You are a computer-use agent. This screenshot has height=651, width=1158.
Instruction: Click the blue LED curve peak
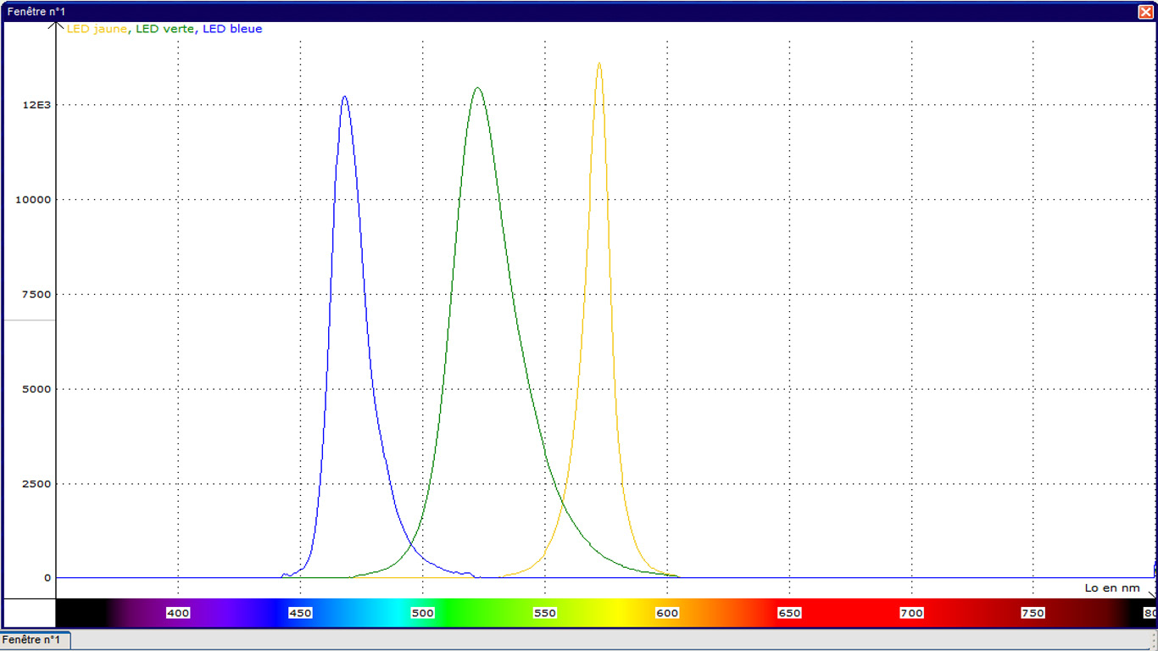[x=344, y=97]
